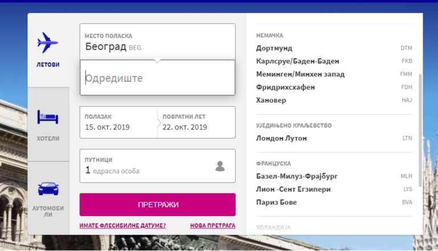Pick Базел-Милуз-Фрајбург MLH destination
The image size is (438, 251).
tap(334, 176)
